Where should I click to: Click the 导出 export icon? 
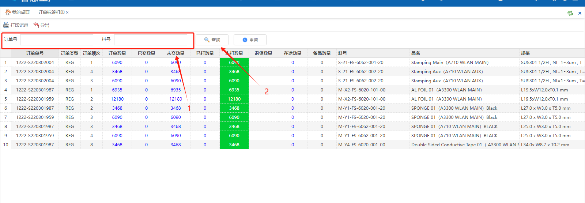[x=36, y=25]
